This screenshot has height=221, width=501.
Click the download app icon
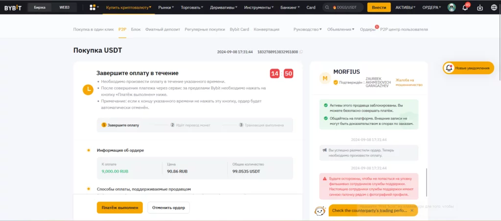[x=479, y=8]
